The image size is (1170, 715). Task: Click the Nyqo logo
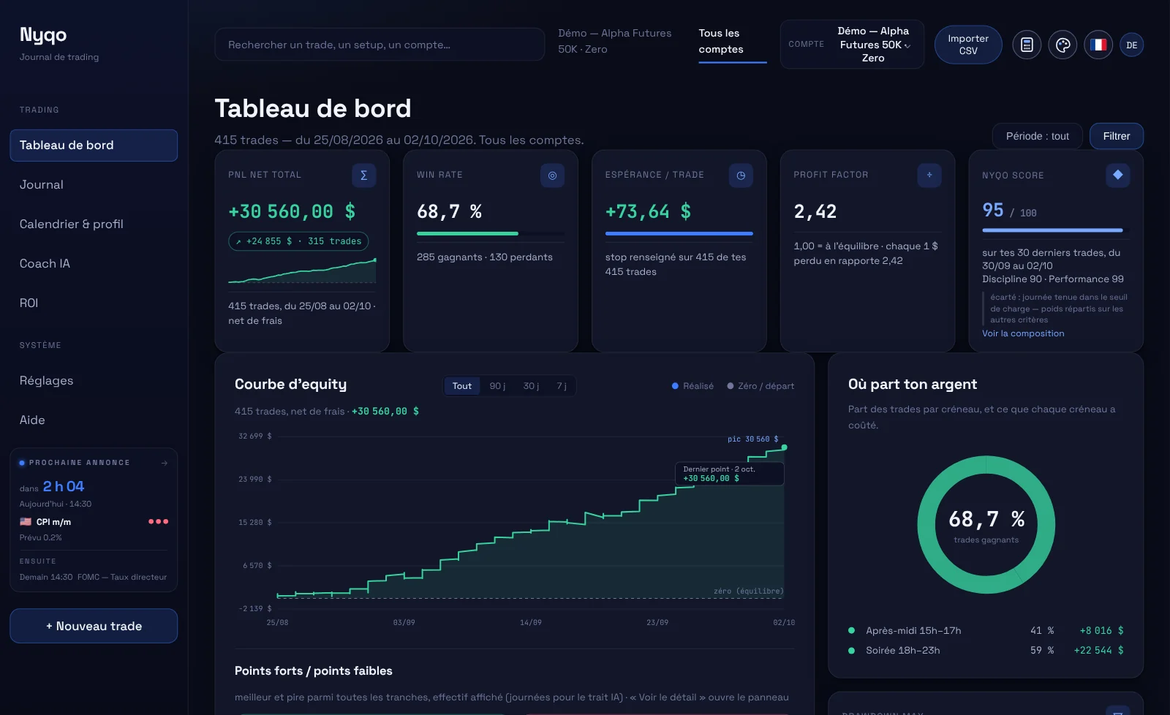click(43, 35)
